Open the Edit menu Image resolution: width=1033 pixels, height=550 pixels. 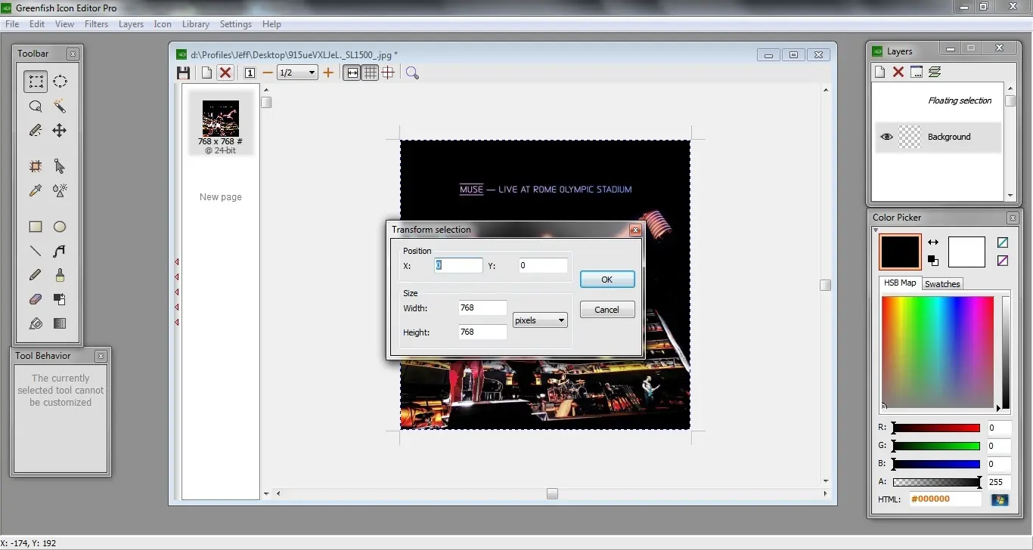(x=37, y=24)
